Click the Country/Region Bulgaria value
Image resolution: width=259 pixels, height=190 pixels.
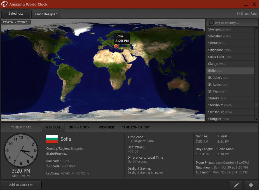pos(77,149)
